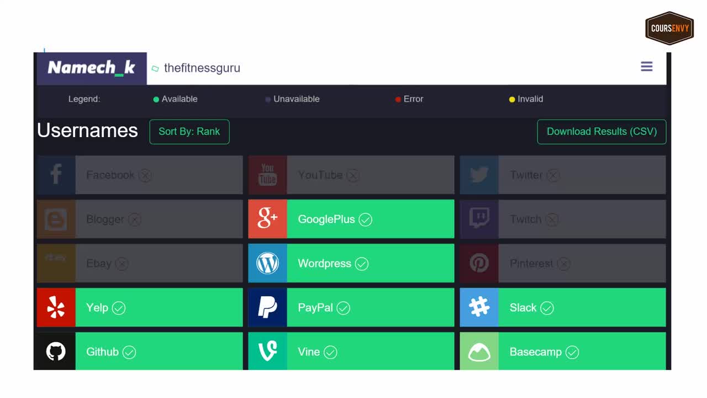Click the Vine label text
Screen dimensions: 707x398
tap(309, 352)
